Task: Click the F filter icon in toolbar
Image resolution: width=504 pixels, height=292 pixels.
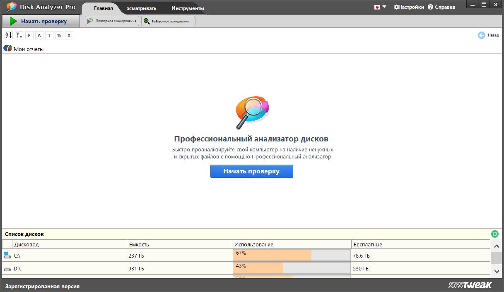Action: pyautogui.click(x=29, y=35)
